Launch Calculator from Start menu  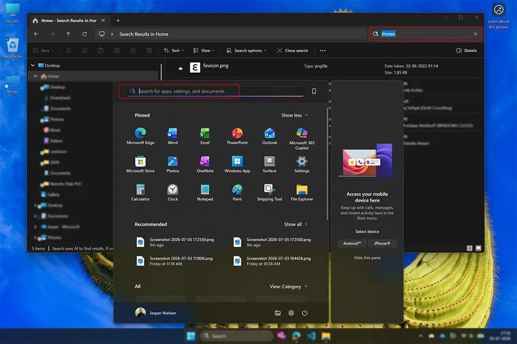coord(140,192)
